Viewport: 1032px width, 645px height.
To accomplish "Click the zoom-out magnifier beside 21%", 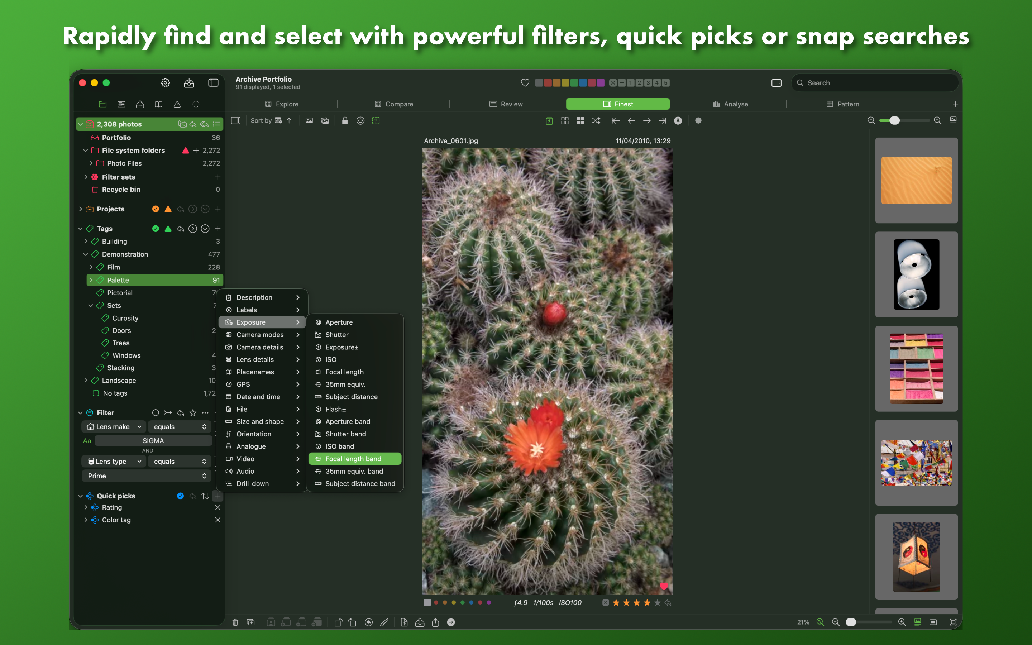I will [836, 622].
